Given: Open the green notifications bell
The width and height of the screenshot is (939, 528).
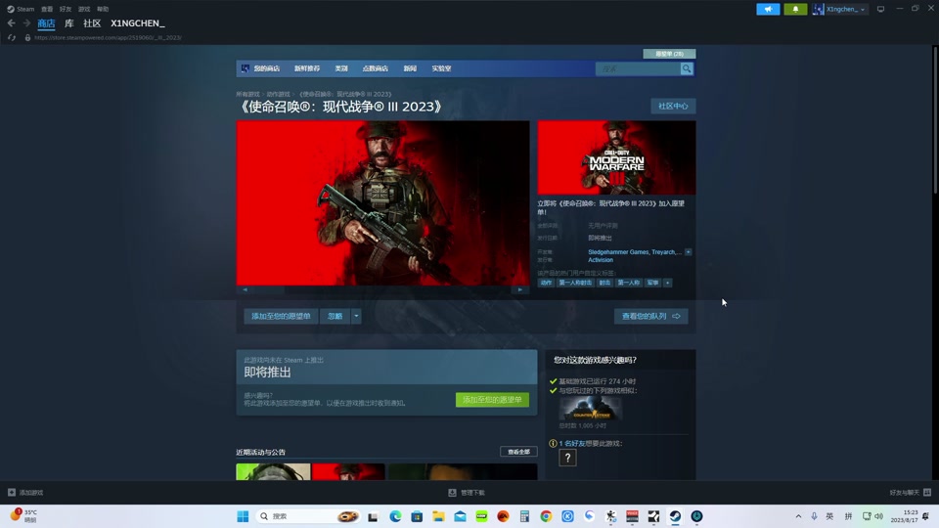Looking at the screenshot, I should [x=795, y=9].
